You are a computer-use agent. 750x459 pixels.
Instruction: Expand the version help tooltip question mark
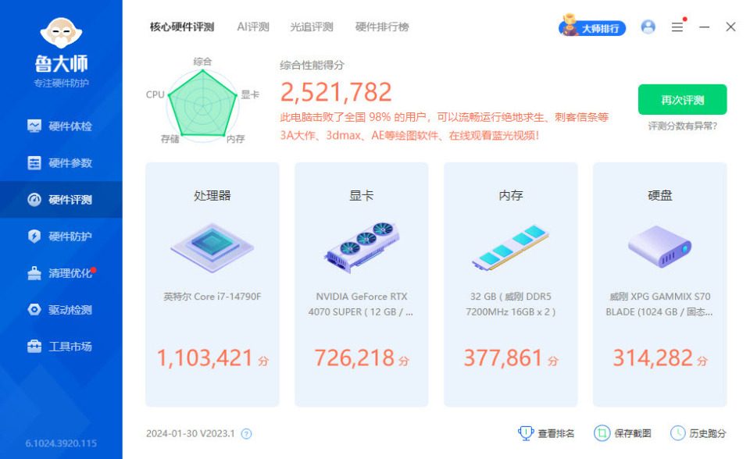point(247,433)
